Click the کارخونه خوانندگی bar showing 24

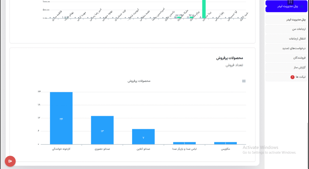pos(61,118)
